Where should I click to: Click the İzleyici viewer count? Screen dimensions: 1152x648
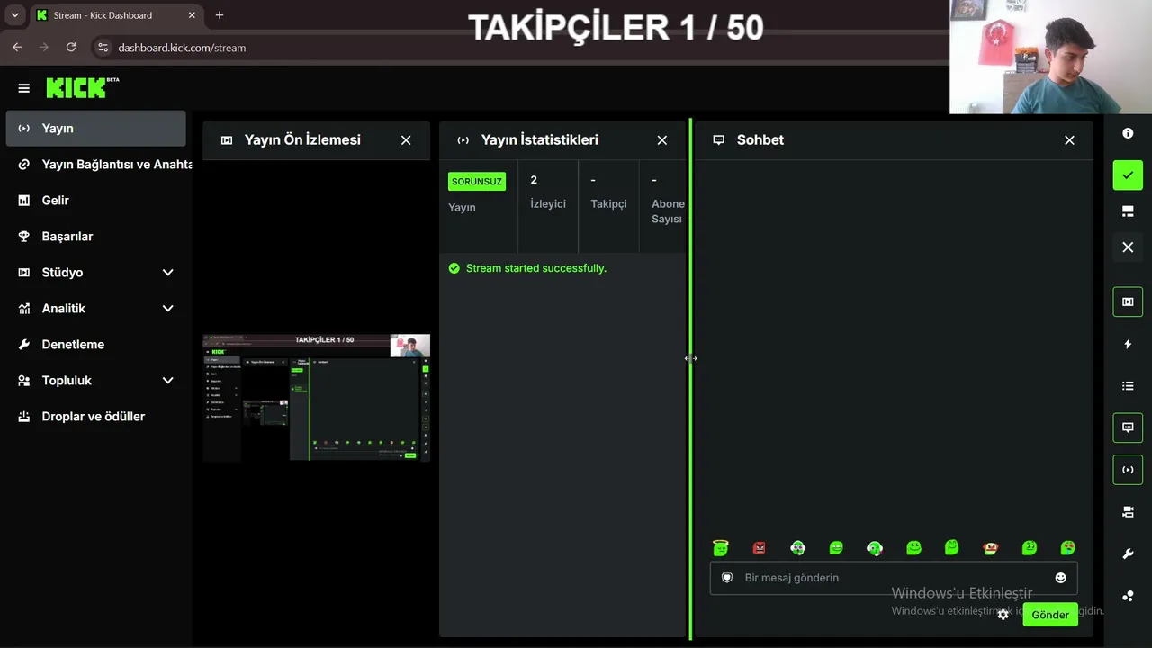point(548,192)
